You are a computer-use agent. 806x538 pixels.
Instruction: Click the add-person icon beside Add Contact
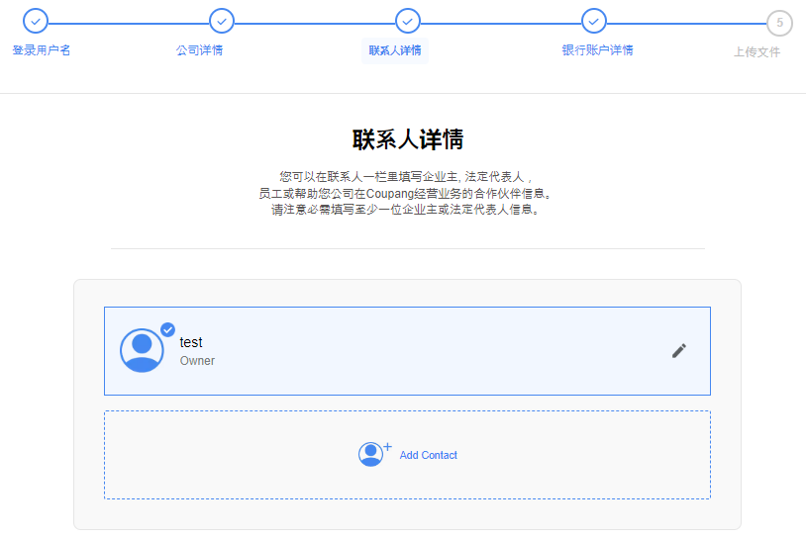point(372,454)
